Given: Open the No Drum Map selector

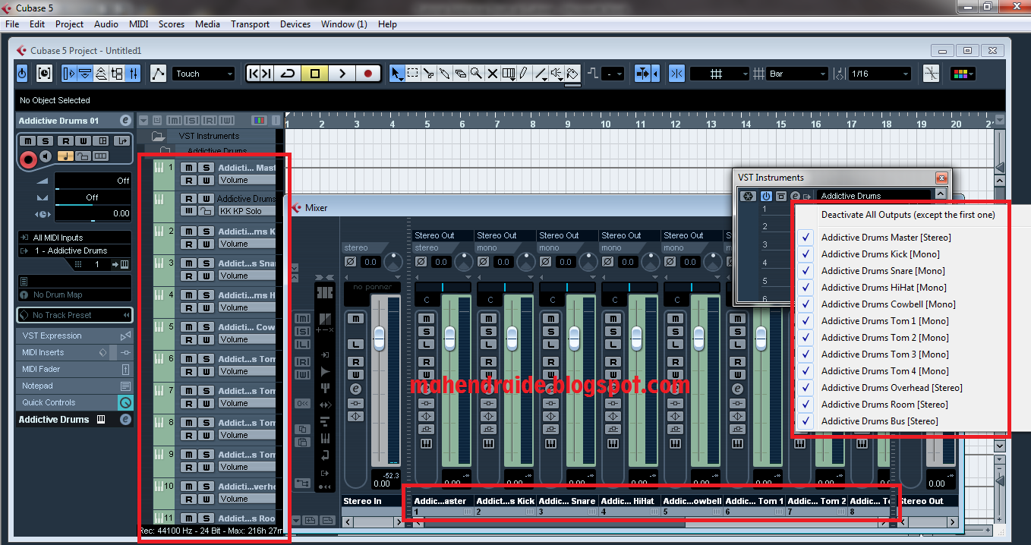Looking at the screenshot, I should (x=74, y=295).
